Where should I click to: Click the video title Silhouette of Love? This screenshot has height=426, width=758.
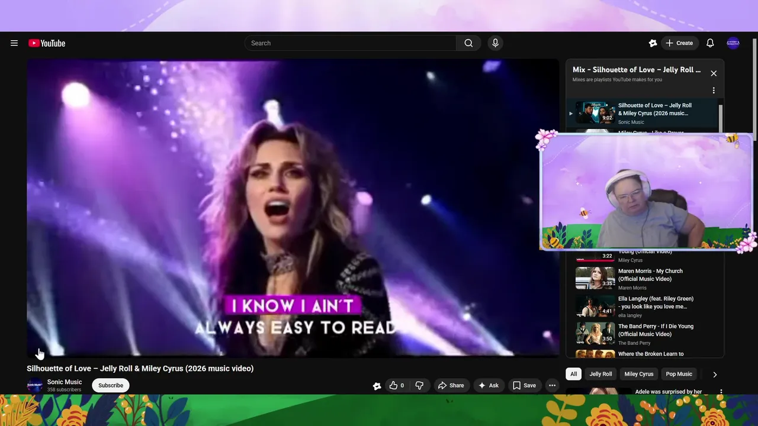point(140,369)
